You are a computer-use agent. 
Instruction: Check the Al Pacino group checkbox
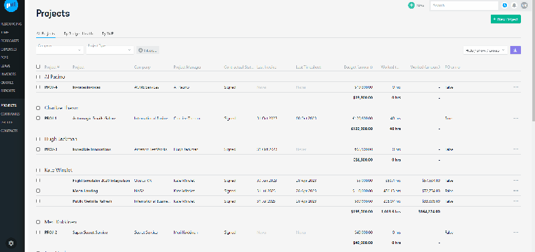(38, 77)
